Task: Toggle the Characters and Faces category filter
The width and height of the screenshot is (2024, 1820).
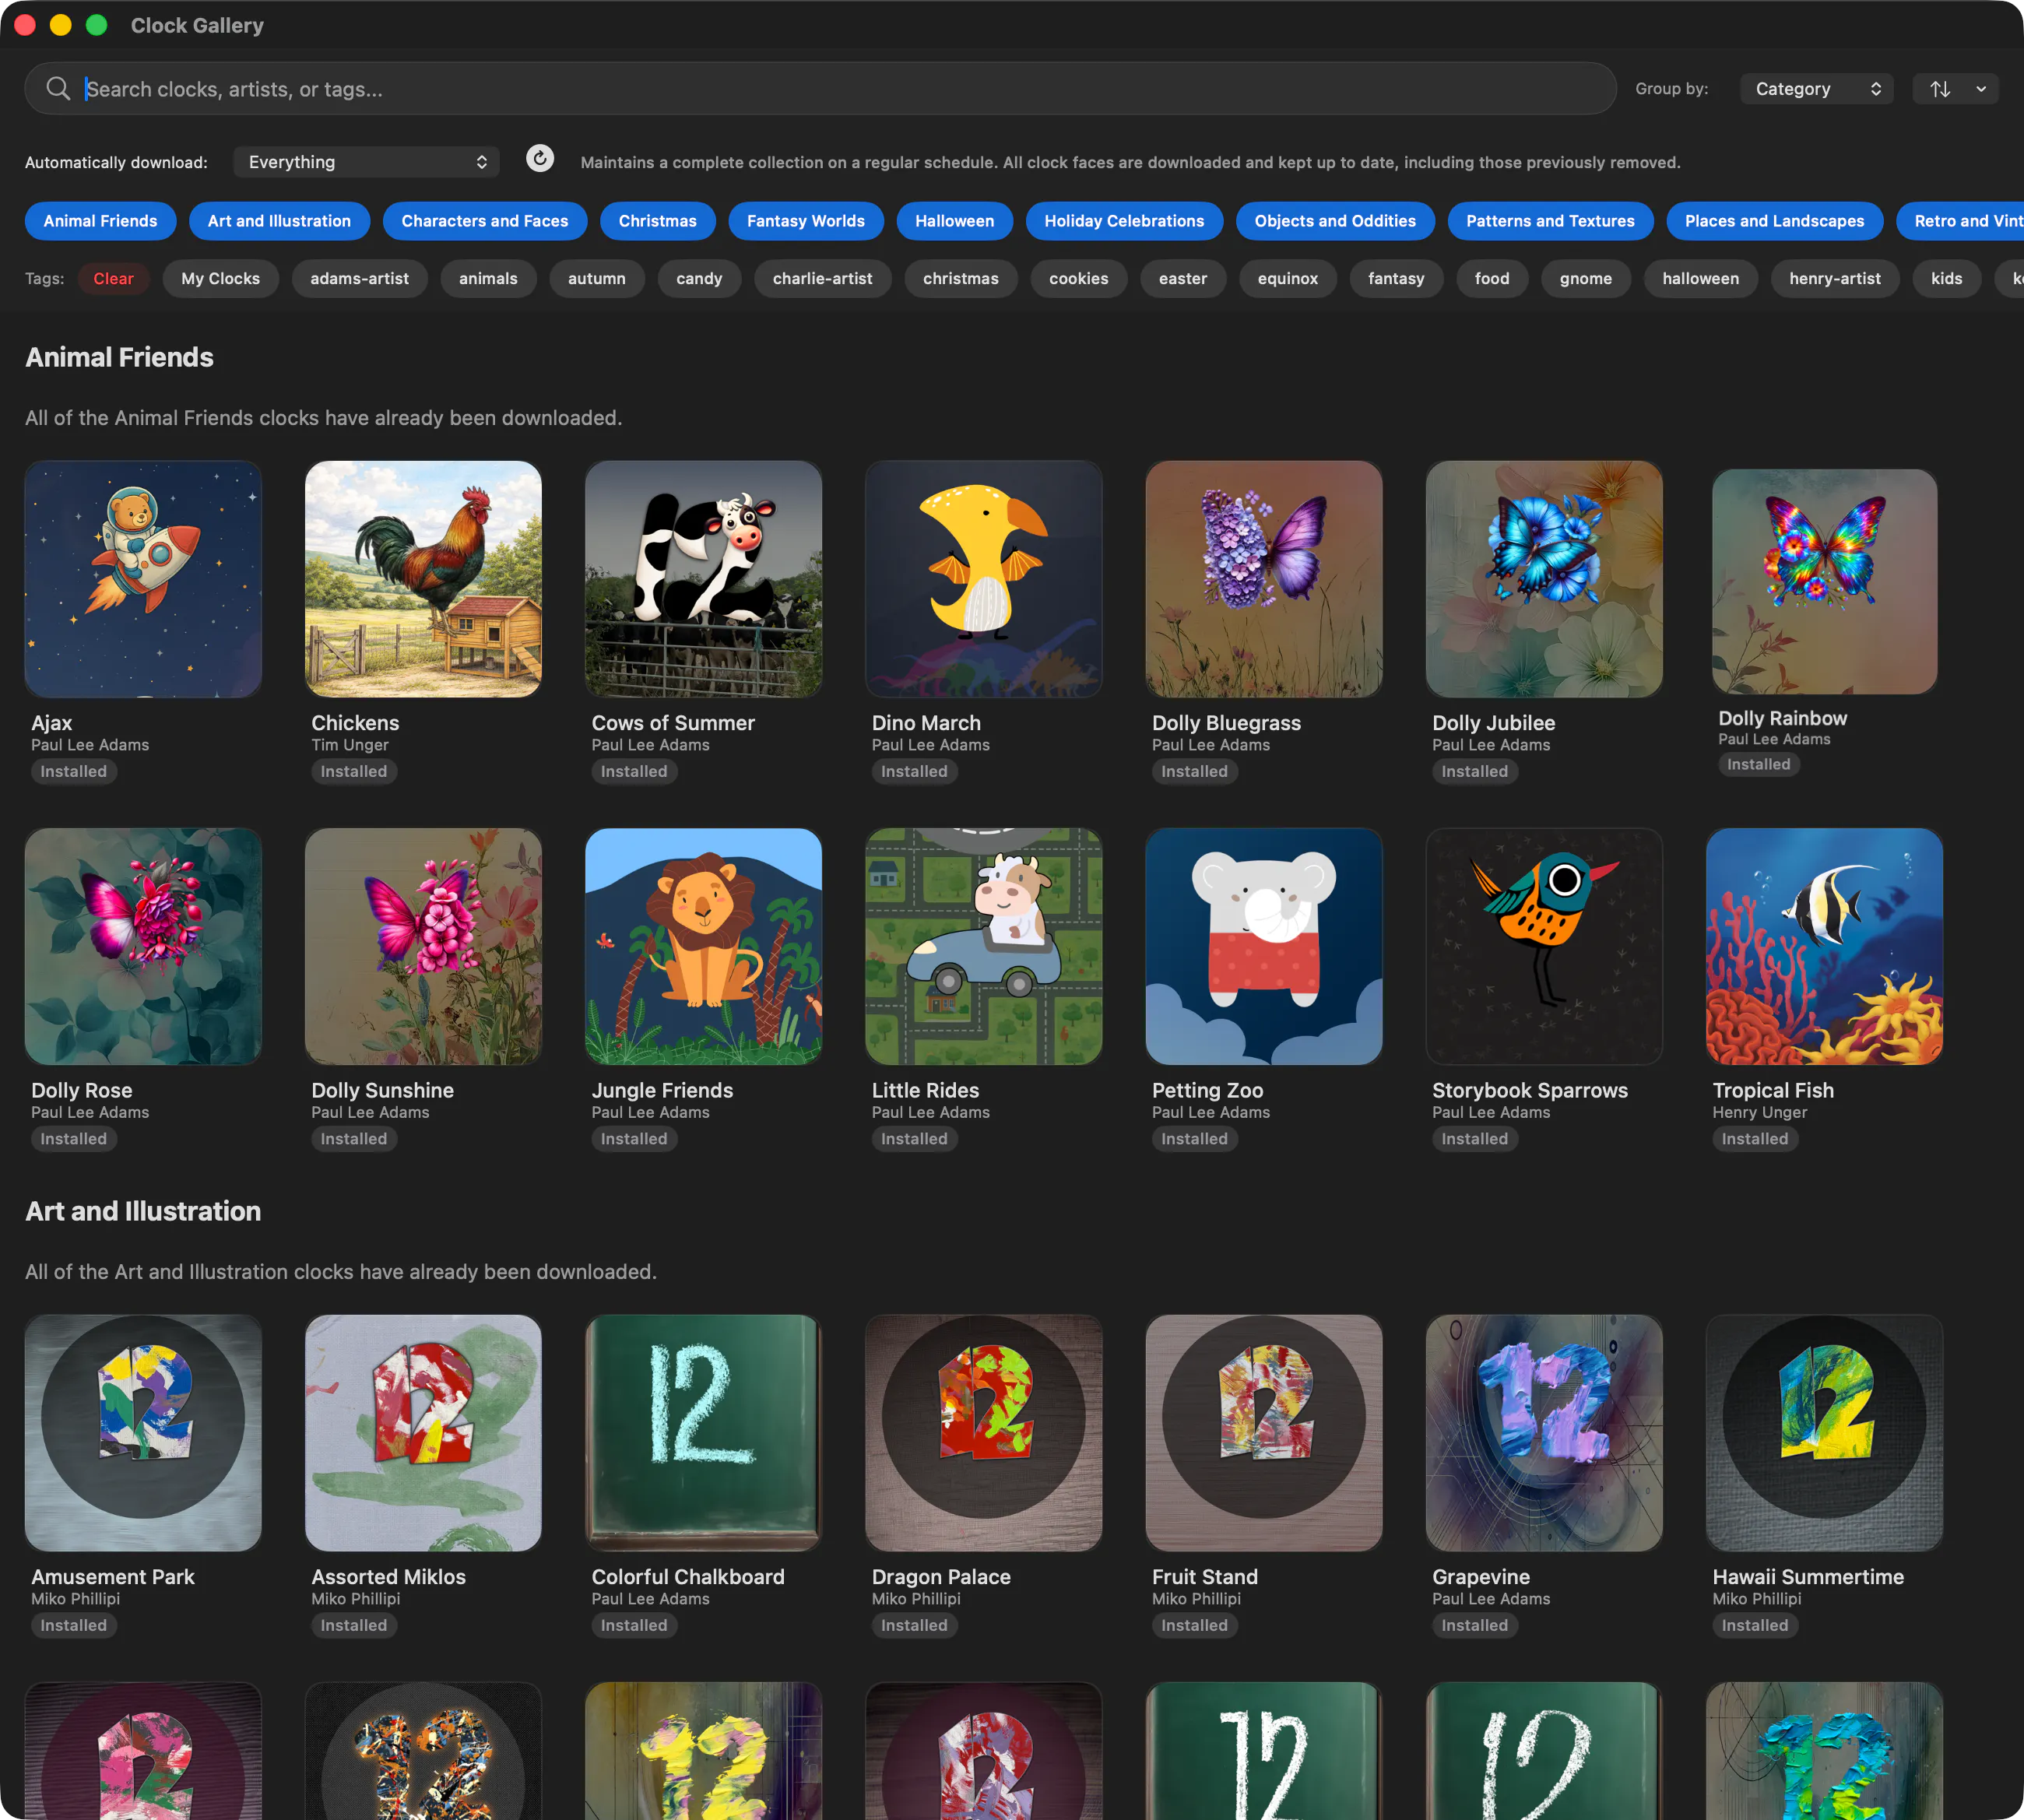Action: 485,221
